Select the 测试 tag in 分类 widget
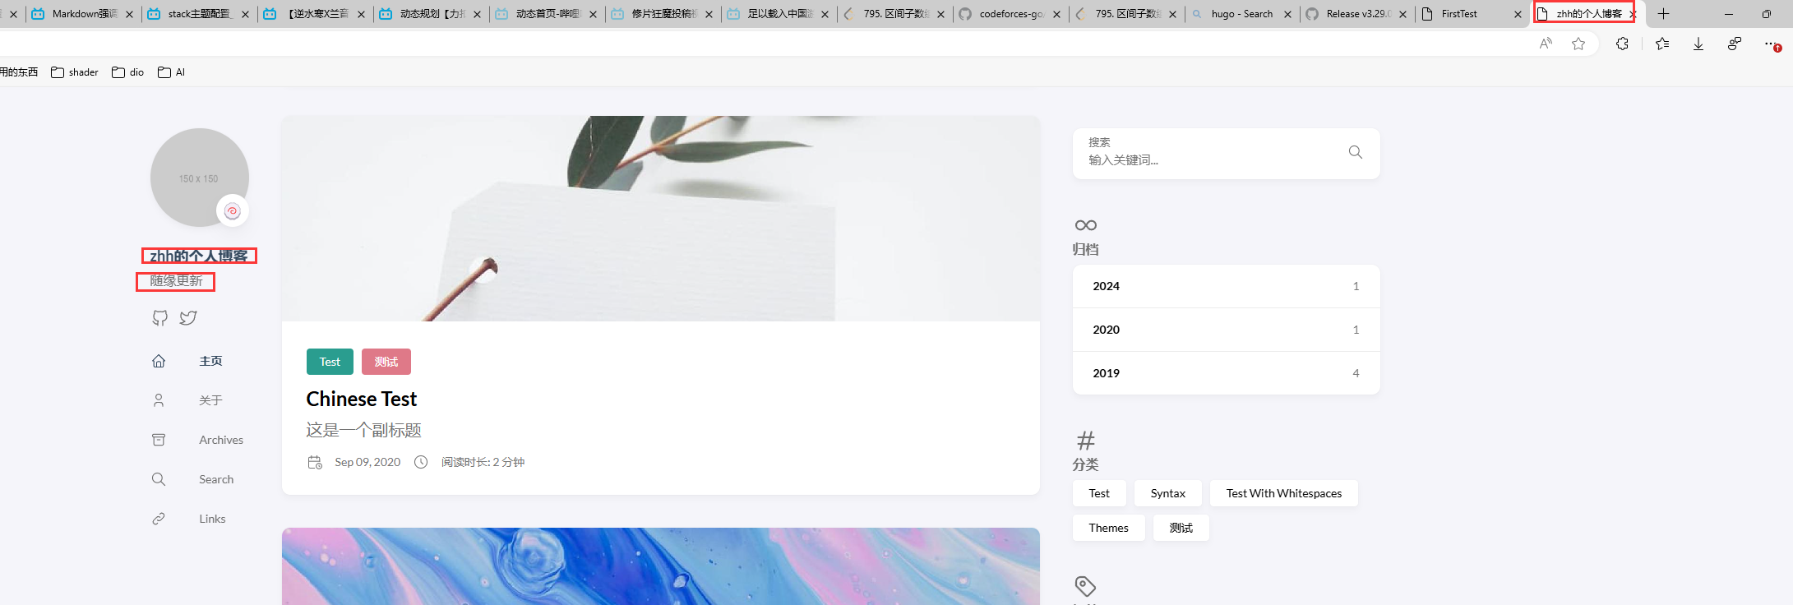This screenshot has height=605, width=1793. click(1181, 528)
